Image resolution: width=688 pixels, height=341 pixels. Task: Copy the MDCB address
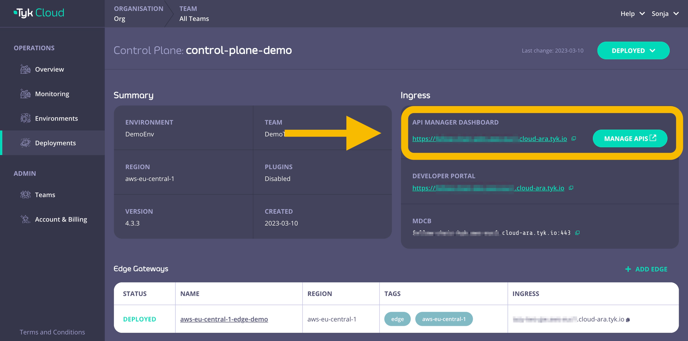577,233
